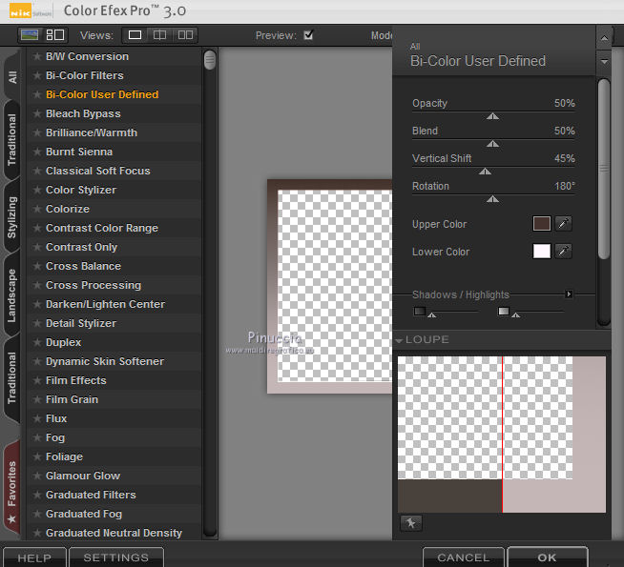Open the dropdown arrow beside Bi-Color User Defined
624x567 pixels.
click(604, 62)
